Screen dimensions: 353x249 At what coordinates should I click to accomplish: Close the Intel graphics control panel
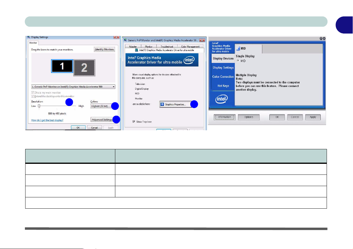pos(324,39)
